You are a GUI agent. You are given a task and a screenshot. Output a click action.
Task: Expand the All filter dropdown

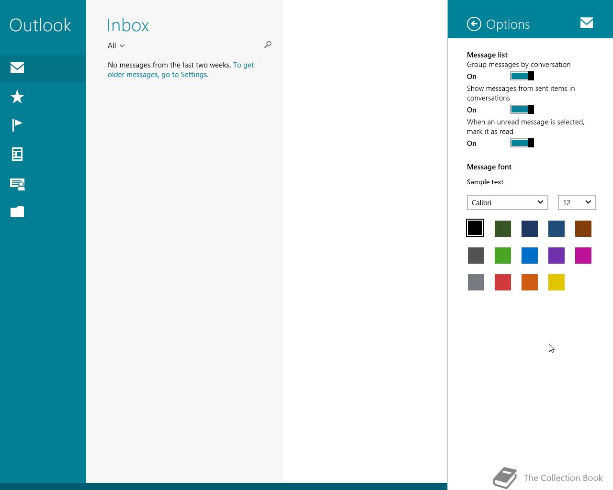click(116, 45)
